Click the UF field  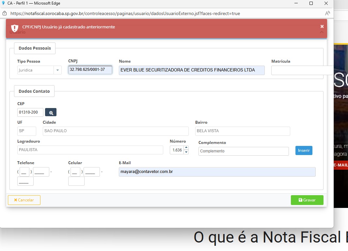click(x=27, y=131)
